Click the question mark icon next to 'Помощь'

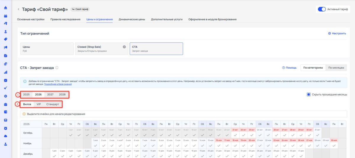[284, 68]
